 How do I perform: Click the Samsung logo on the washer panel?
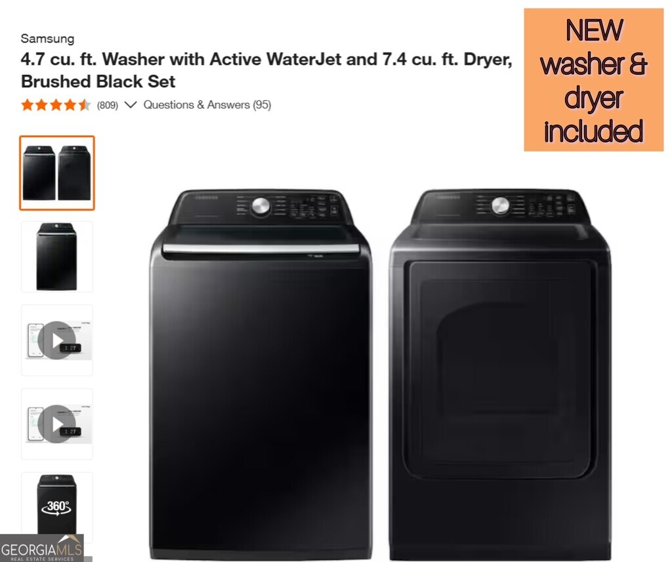click(x=207, y=197)
